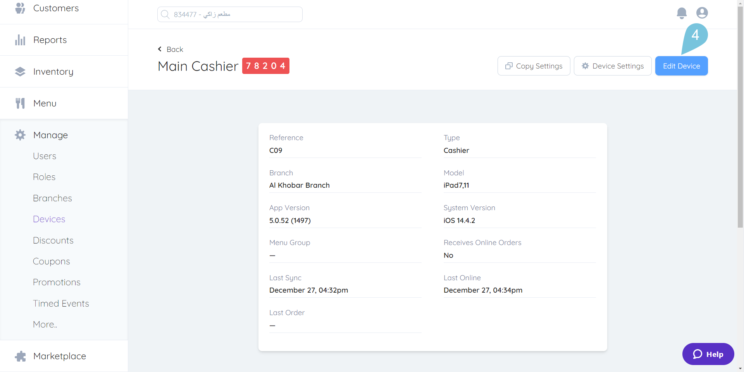Select the Timed Events link
744x372 pixels.
61,303
